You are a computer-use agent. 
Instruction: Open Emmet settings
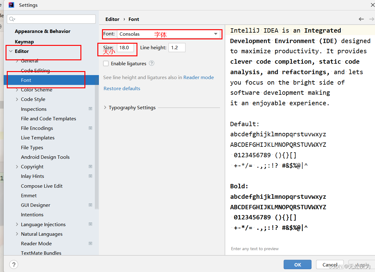click(29, 195)
